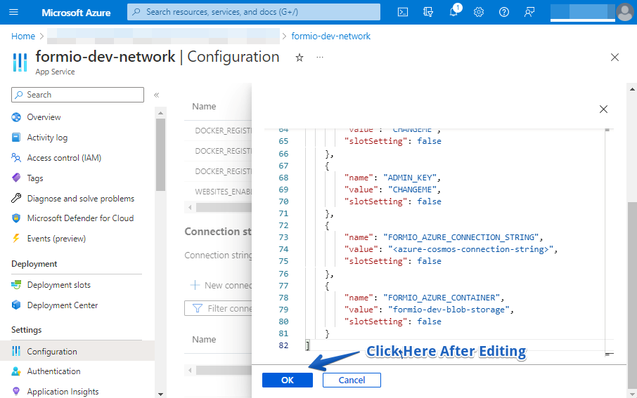
Task: Open Overview in the sidebar
Action: (x=44, y=117)
